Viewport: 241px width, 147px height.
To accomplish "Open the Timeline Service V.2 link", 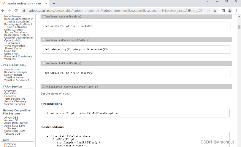I will (17, 80).
